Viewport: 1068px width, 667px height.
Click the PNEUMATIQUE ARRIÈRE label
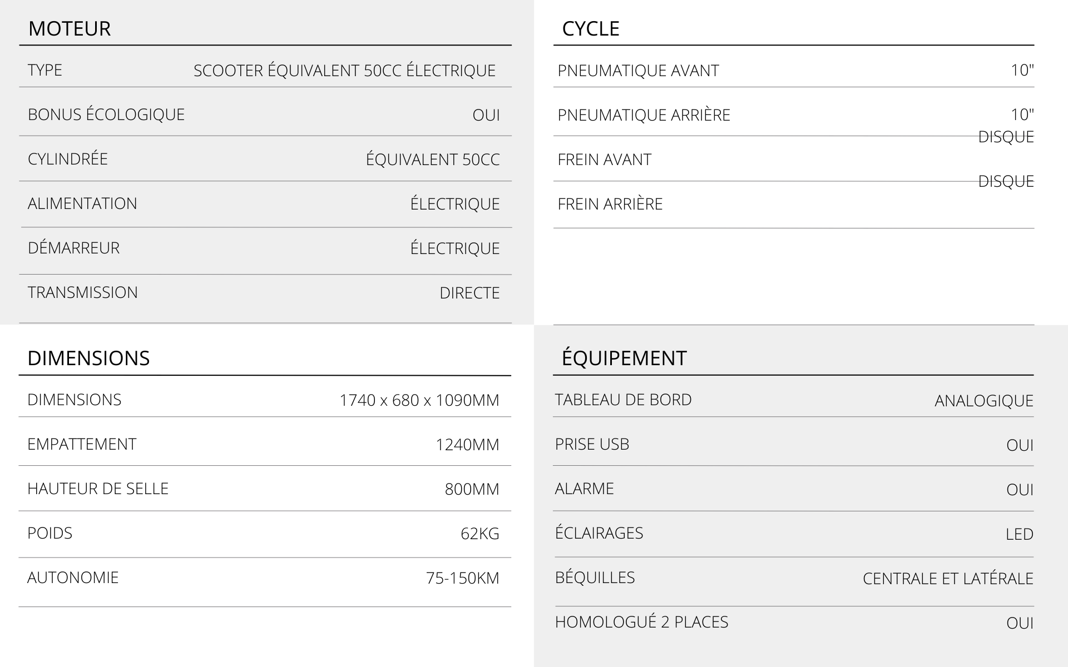click(x=644, y=115)
